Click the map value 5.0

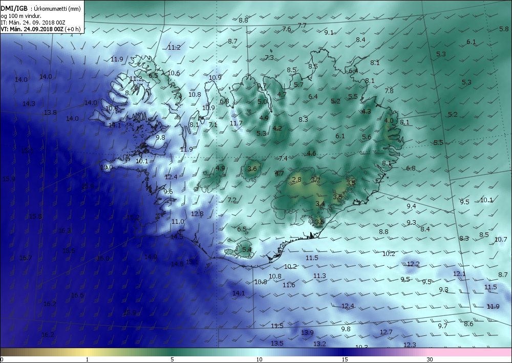coord(262,101)
